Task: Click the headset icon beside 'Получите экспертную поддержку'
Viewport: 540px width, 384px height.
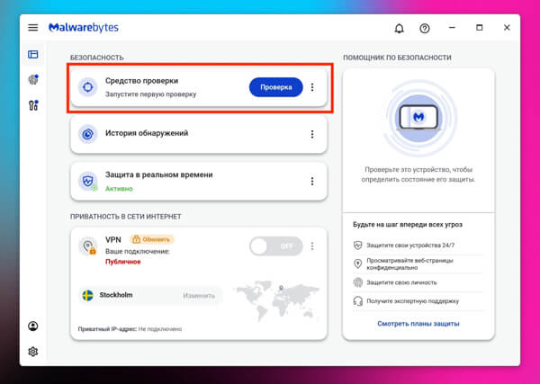Action: point(358,301)
